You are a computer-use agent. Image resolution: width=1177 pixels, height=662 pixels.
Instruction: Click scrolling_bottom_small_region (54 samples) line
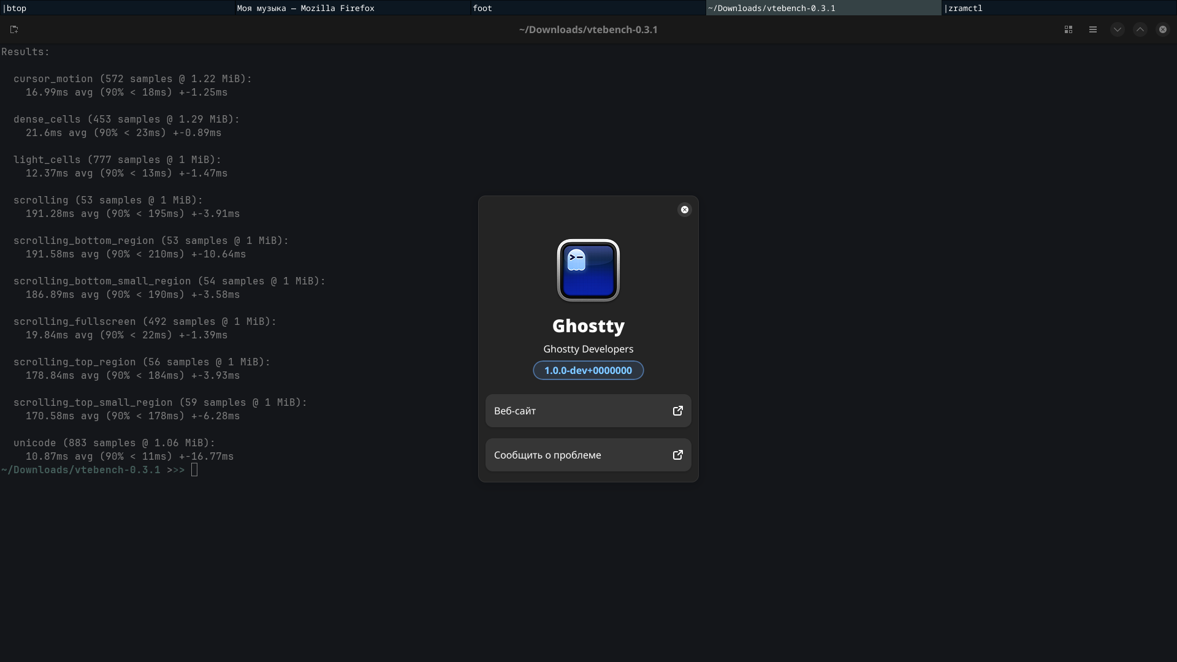pyautogui.click(x=170, y=281)
